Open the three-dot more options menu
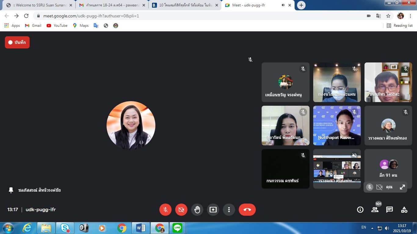The height and width of the screenshot is (234, 417). coord(229,210)
